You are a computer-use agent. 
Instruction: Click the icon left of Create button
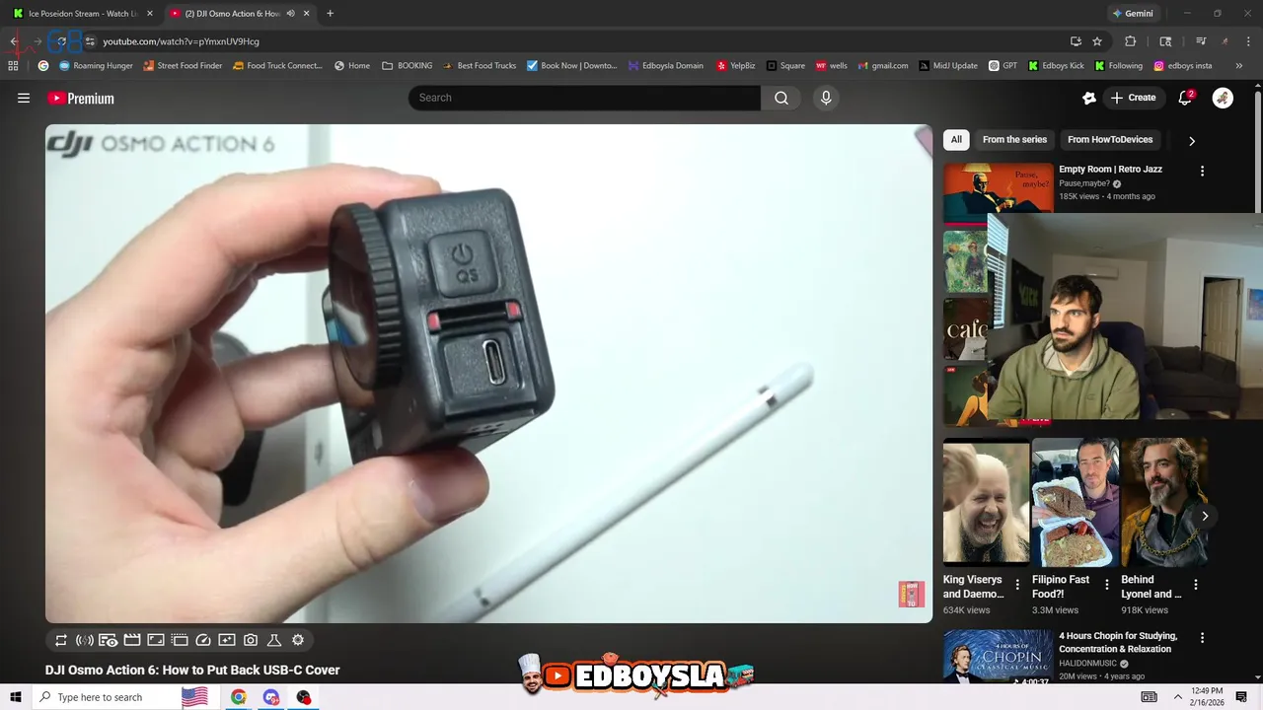tap(1089, 98)
